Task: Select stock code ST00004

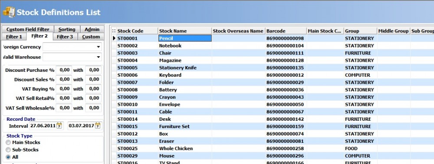Action: [137, 60]
